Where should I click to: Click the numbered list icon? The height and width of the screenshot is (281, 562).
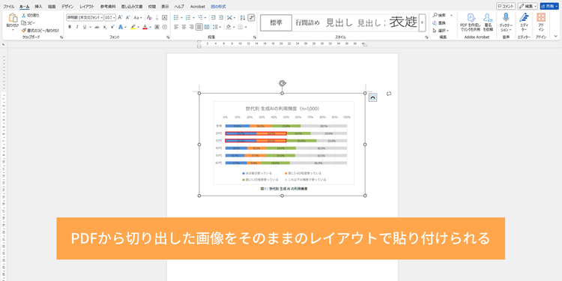(188, 17)
